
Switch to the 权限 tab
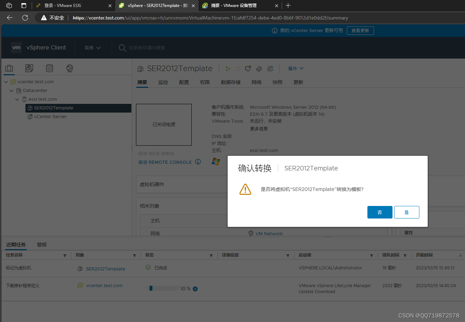click(x=205, y=82)
